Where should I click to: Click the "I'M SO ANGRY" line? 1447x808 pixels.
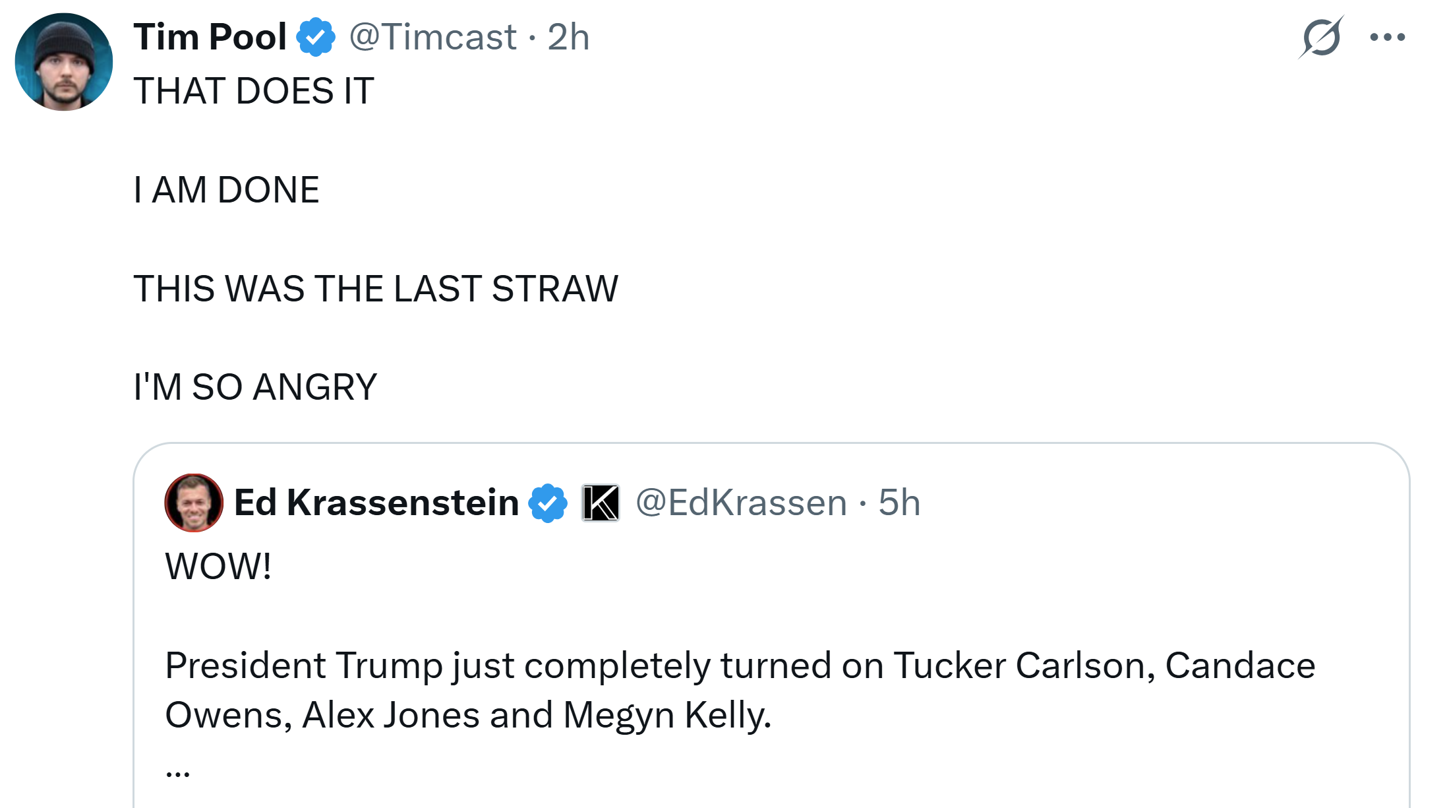click(255, 387)
